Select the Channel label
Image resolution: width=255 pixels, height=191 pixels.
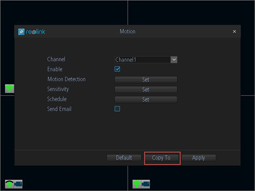click(56, 59)
